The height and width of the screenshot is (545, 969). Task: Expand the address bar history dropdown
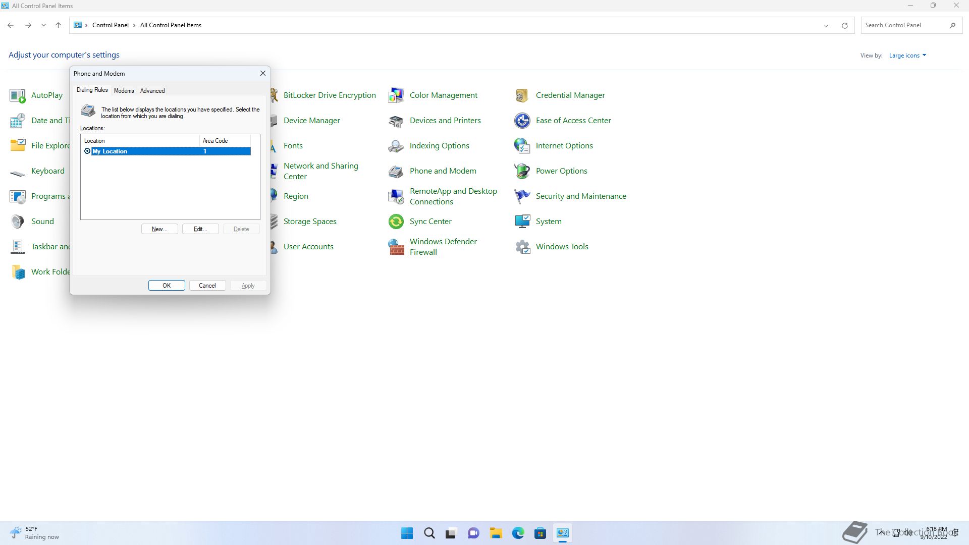pos(826,25)
